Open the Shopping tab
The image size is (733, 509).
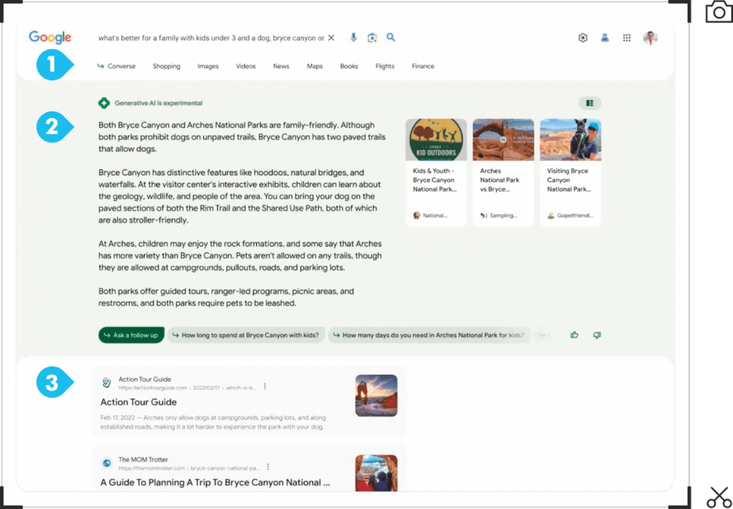(x=166, y=66)
